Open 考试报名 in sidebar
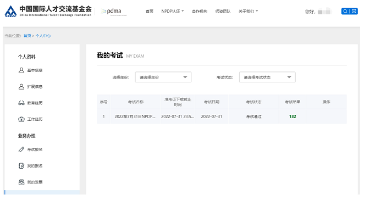370x200 pixels. (35, 149)
